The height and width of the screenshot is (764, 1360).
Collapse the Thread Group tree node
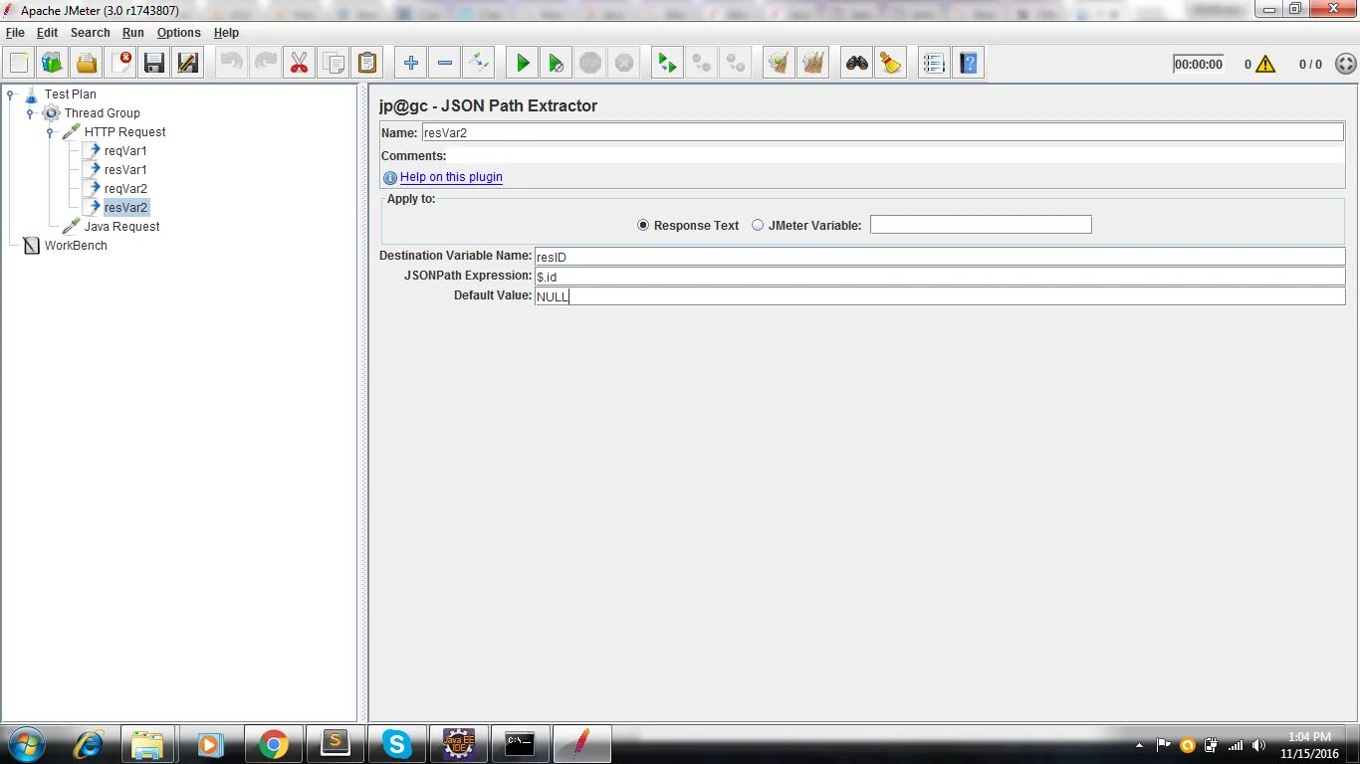(31, 113)
